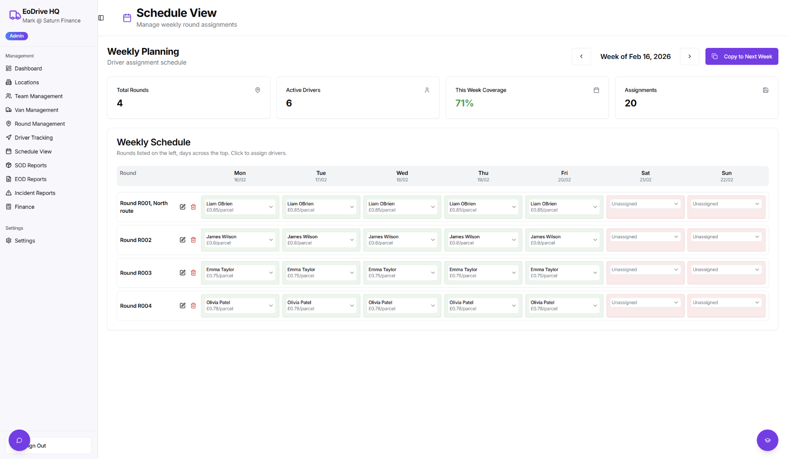Delete Round R001, North route
The width and height of the screenshot is (787, 459).
point(193,207)
